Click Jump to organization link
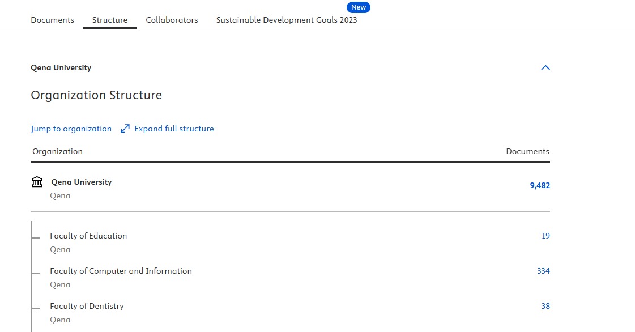The width and height of the screenshot is (635, 332). pos(71,129)
